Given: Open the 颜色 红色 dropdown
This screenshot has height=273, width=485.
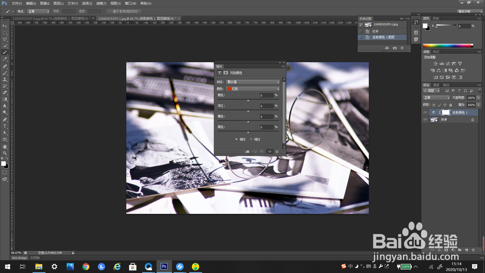Looking at the screenshot, I should [253, 89].
